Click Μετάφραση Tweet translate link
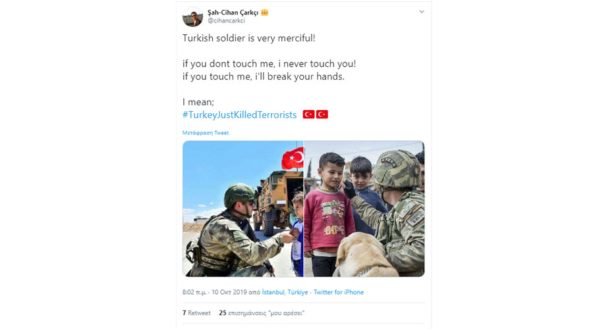 206,133
